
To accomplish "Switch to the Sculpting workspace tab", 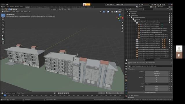I will (40, 7).
